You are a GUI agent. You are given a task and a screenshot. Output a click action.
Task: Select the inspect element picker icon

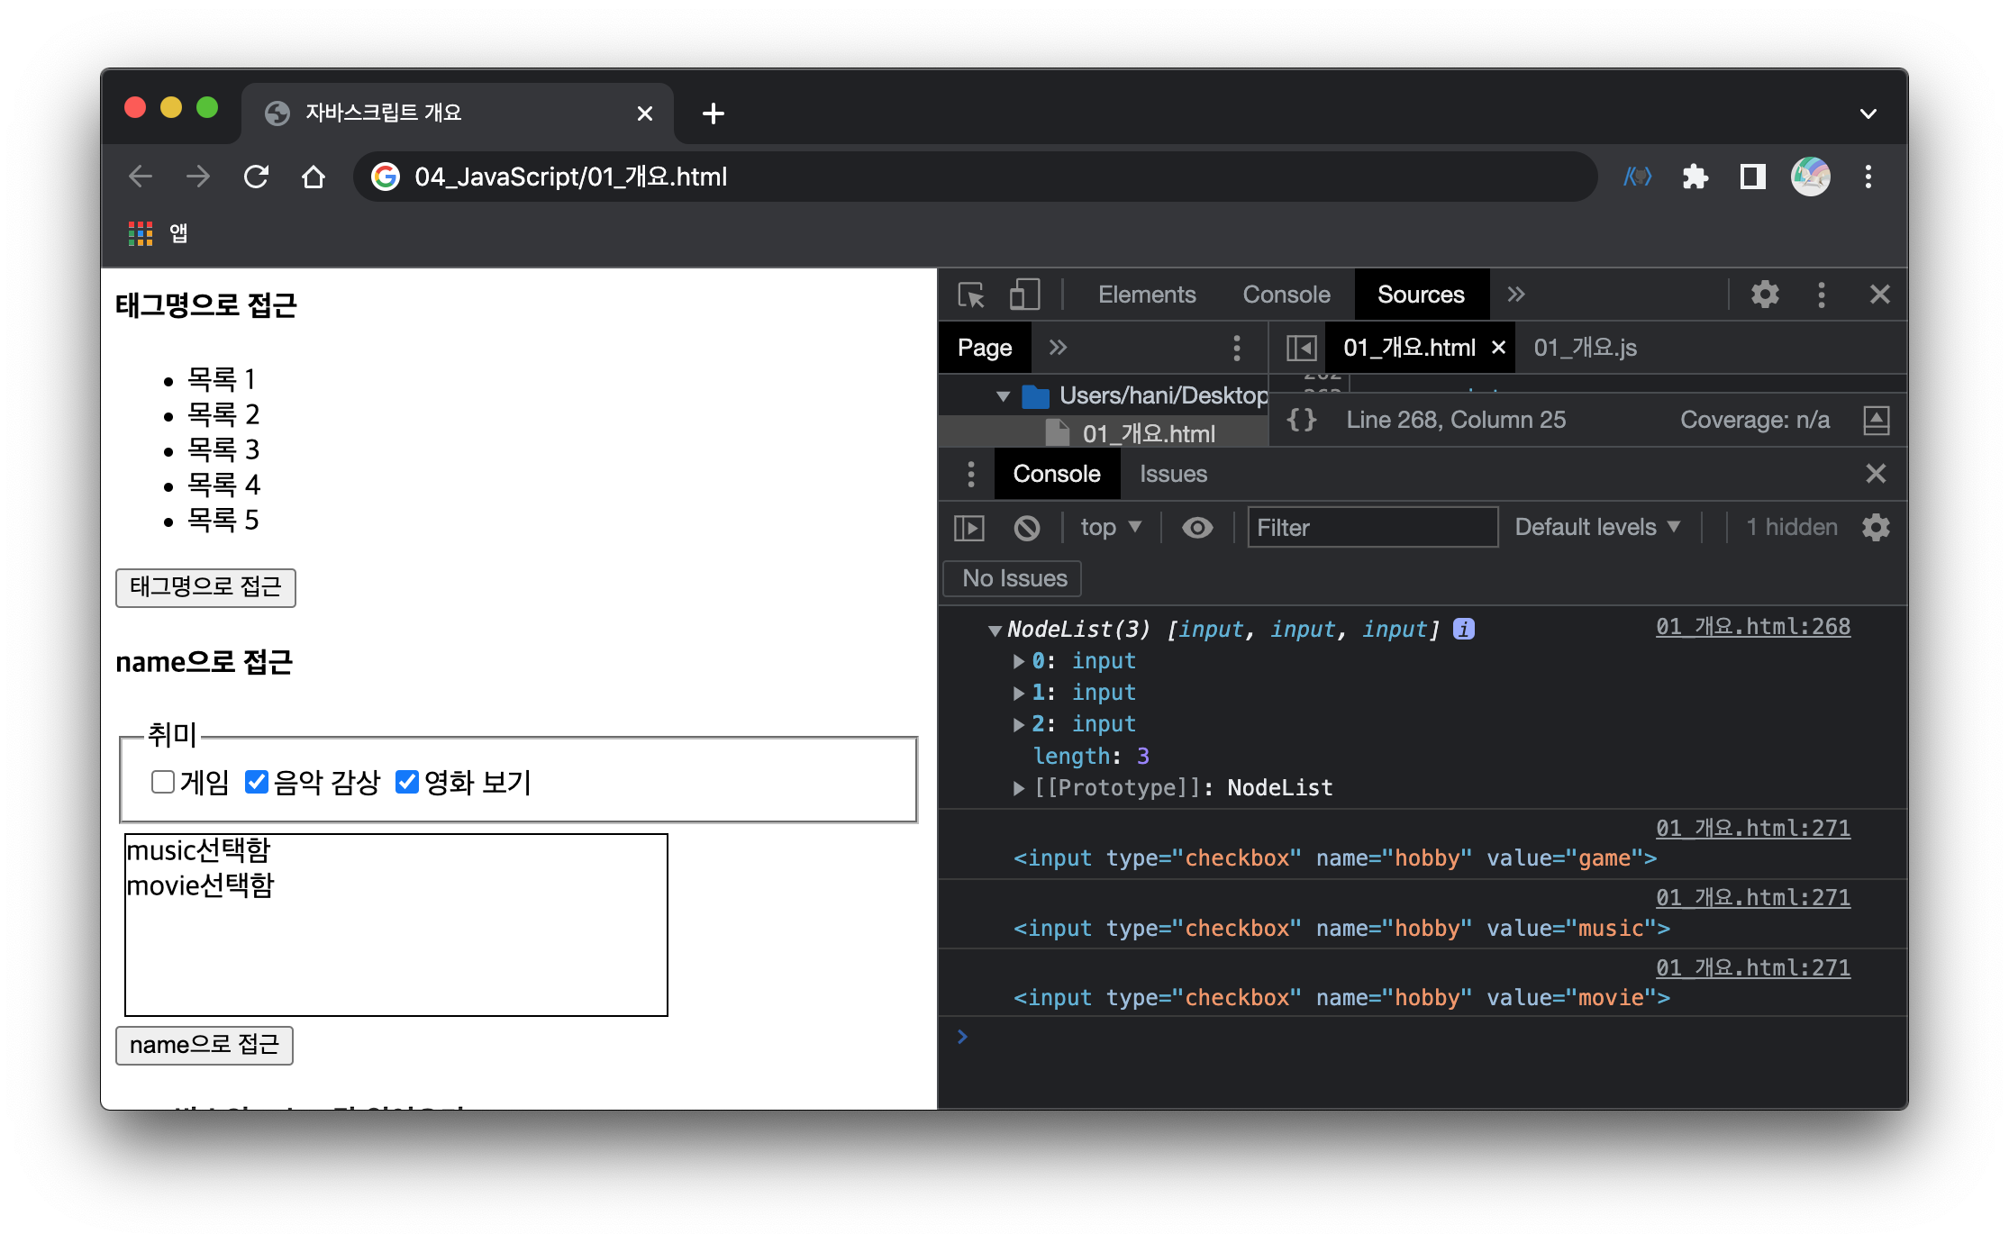[971, 295]
